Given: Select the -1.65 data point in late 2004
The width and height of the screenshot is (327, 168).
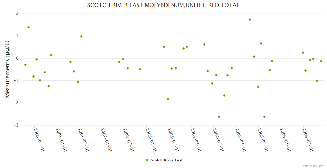Looking at the screenshot, I should pos(224,95).
